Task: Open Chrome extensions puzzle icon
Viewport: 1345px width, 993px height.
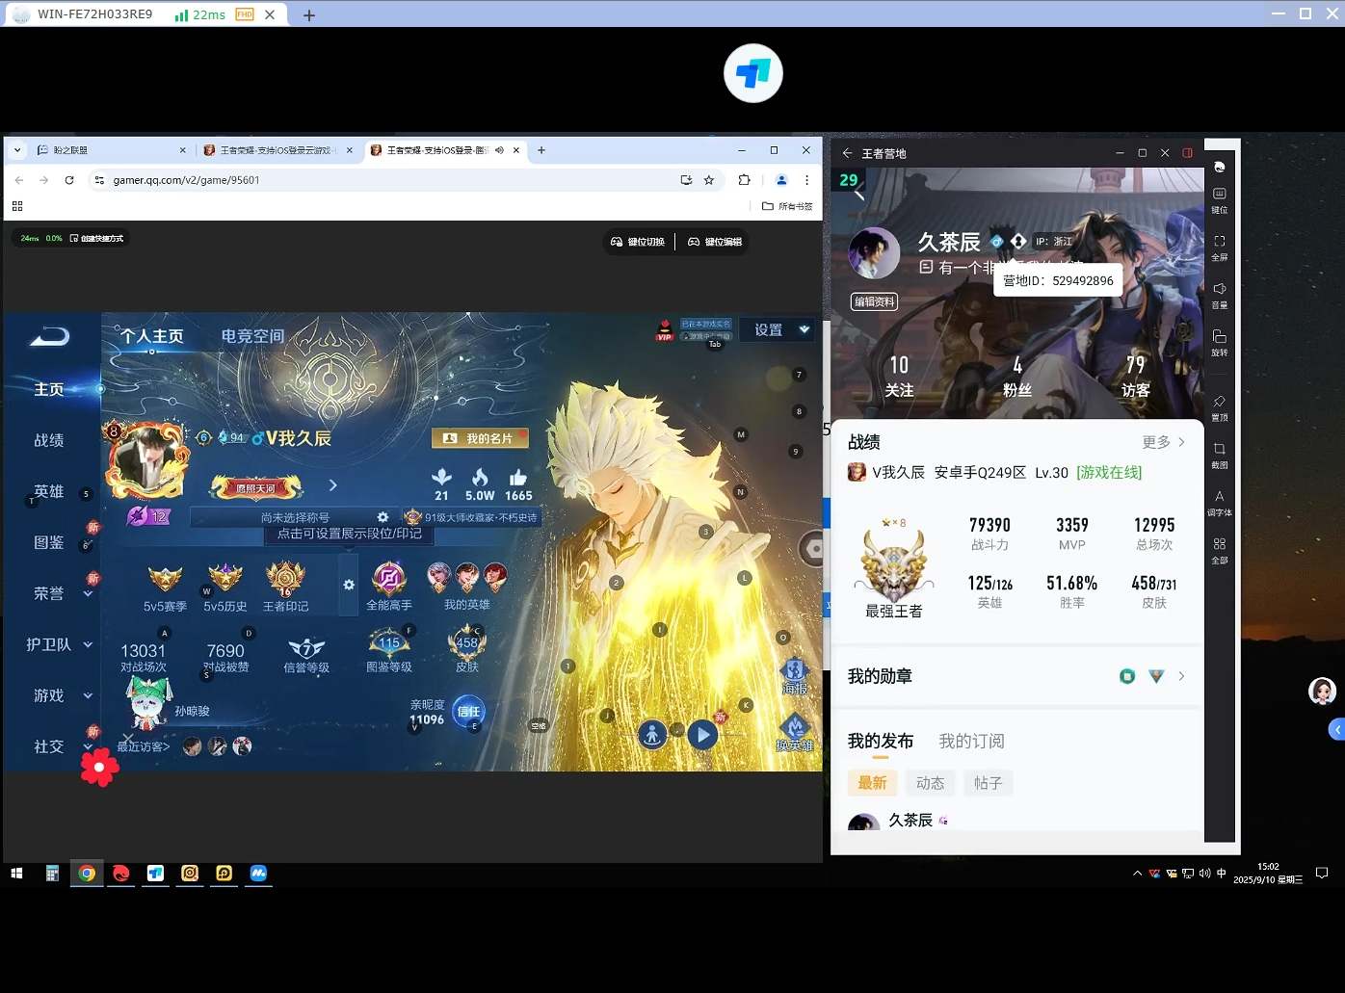Action: pos(744,180)
